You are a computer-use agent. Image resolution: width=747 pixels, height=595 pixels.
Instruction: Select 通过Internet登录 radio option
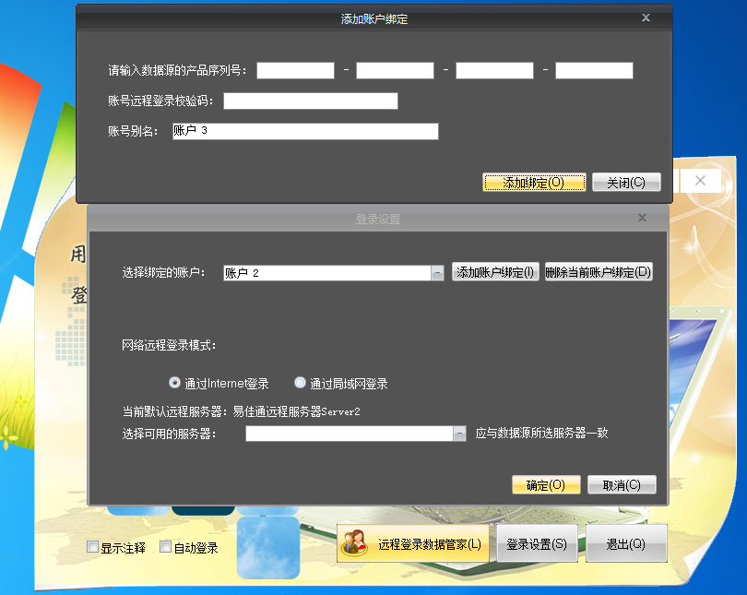[174, 383]
